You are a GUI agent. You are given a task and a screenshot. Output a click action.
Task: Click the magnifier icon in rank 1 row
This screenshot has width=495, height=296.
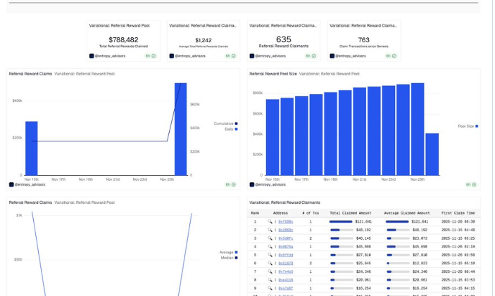coord(270,221)
